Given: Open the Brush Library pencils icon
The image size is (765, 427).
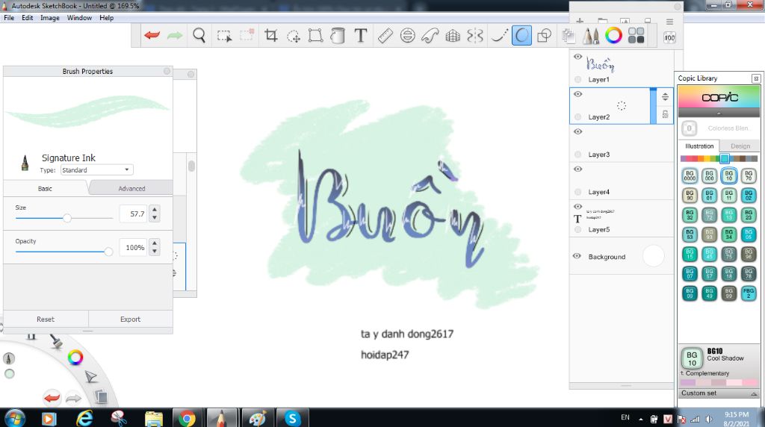Looking at the screenshot, I should (591, 36).
